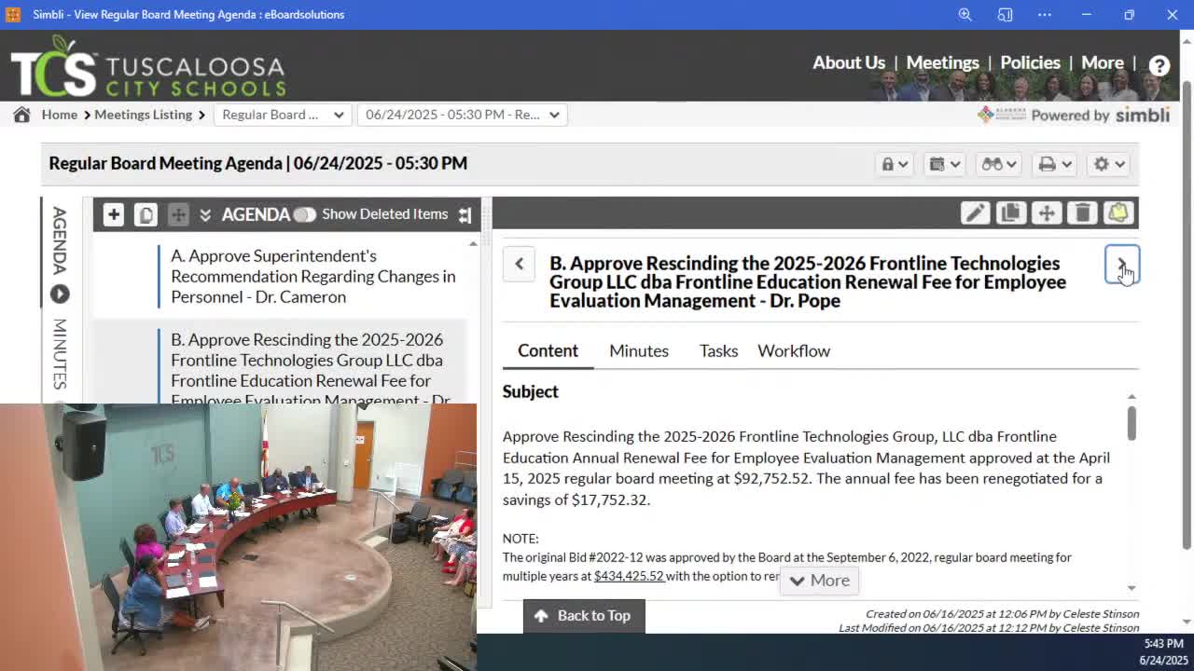
Task: Click the Back to Top button
Action: tap(583, 615)
